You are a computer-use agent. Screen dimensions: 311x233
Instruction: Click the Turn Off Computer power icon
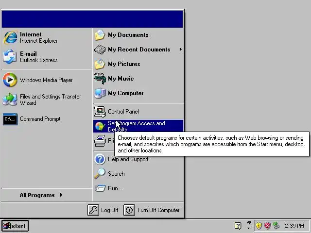point(129,210)
